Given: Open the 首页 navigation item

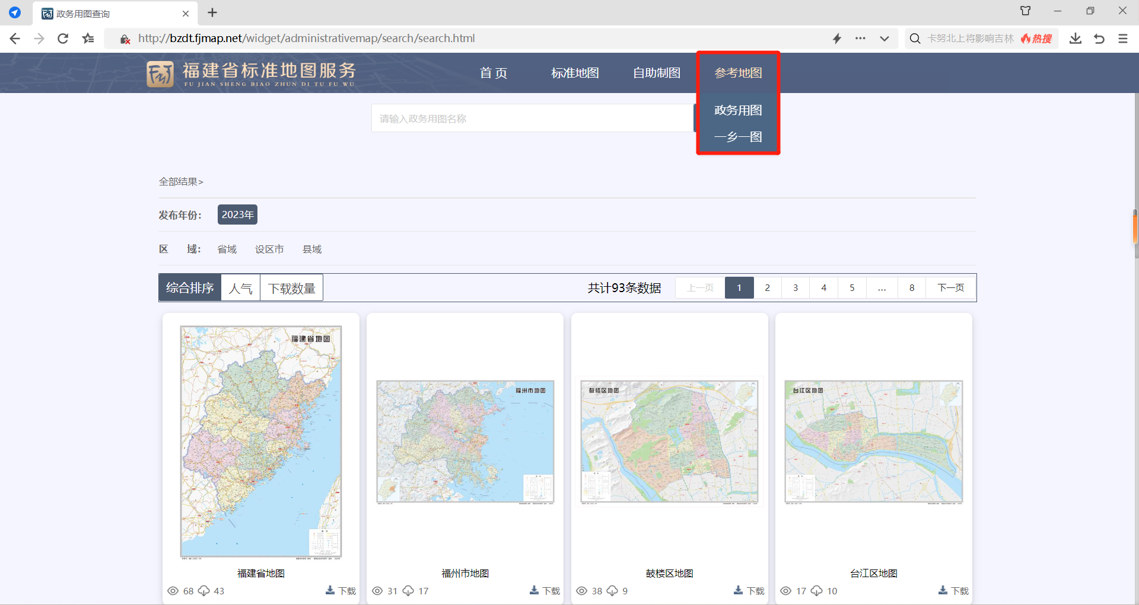Looking at the screenshot, I should point(494,73).
